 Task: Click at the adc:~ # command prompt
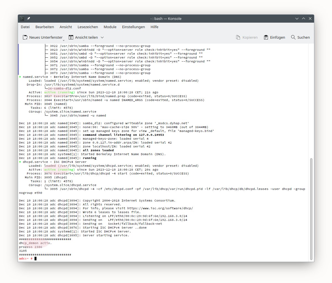35,258
